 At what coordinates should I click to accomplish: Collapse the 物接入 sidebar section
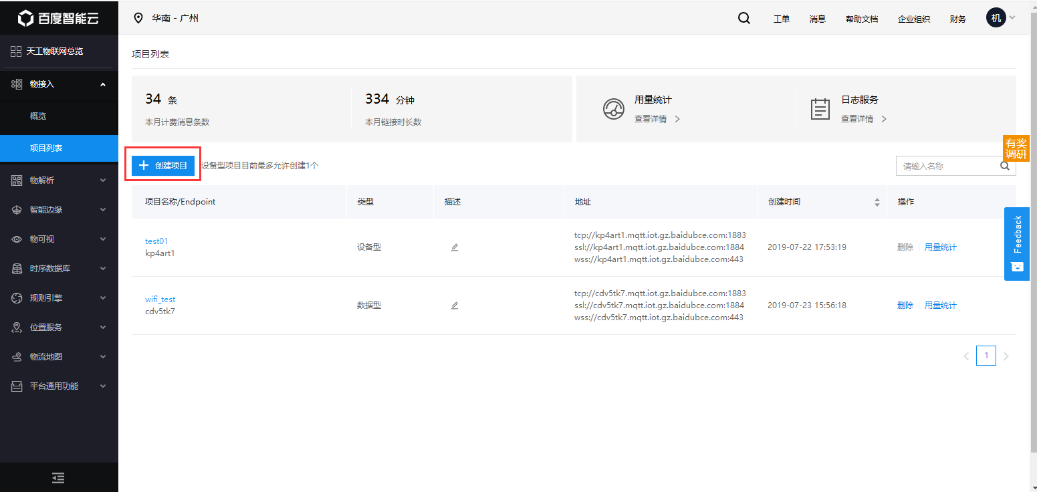[59, 84]
